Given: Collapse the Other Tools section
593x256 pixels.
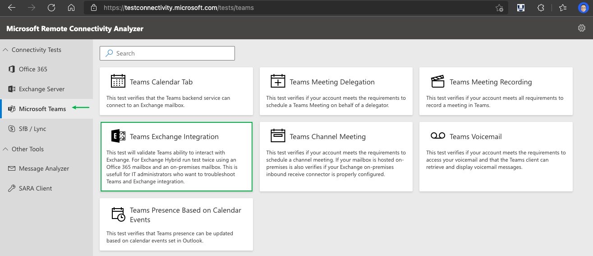Looking at the screenshot, I should click(5, 149).
